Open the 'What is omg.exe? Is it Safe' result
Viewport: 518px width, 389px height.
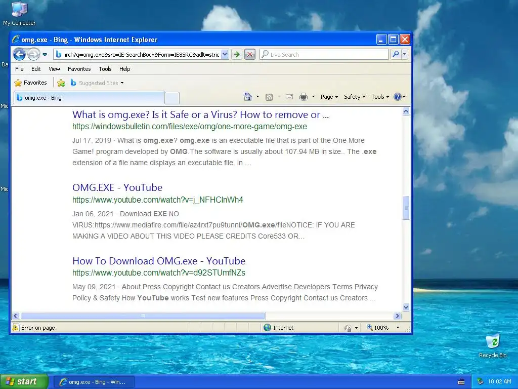pyautogui.click(x=200, y=115)
